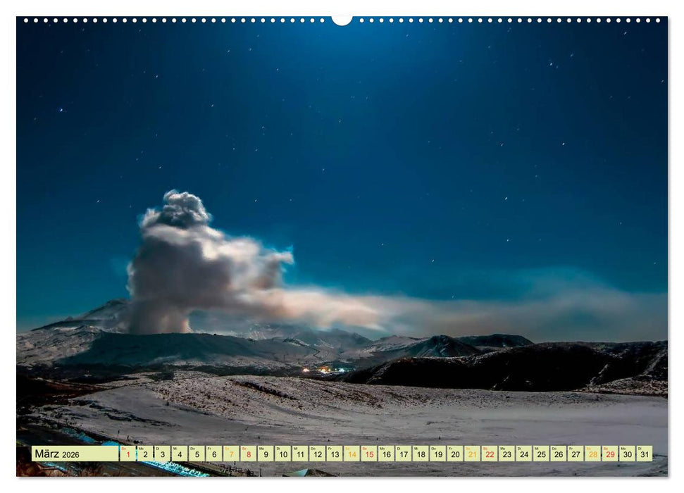Click the village lights below the volcano
684x493 pixels.
pos(324,369)
